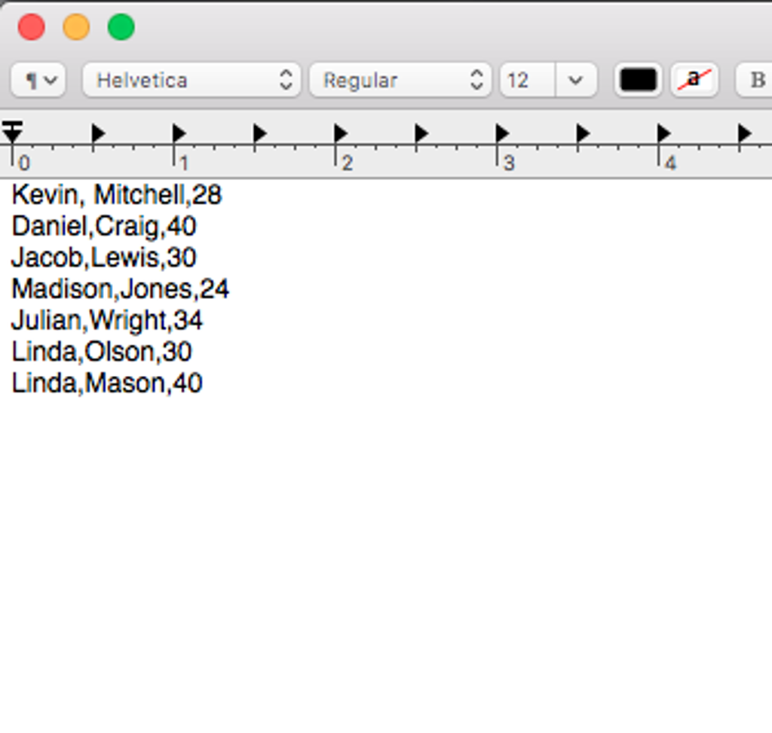The width and height of the screenshot is (772, 733).
Task: Click the tab stop marker at the 4-inch mark
Action: 663,133
